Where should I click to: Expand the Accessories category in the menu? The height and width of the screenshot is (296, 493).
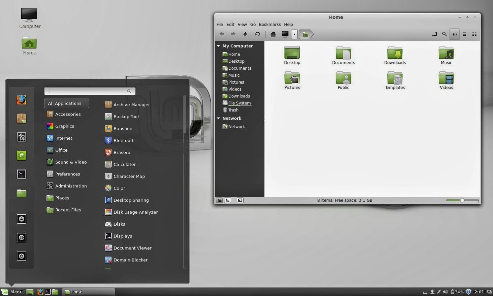click(x=68, y=114)
